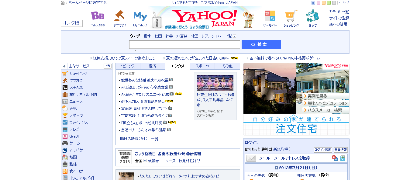The height and width of the screenshot is (180, 410).
Task: Open the 全国 region dropdown arrow
Action: pyautogui.click(x=145, y=161)
